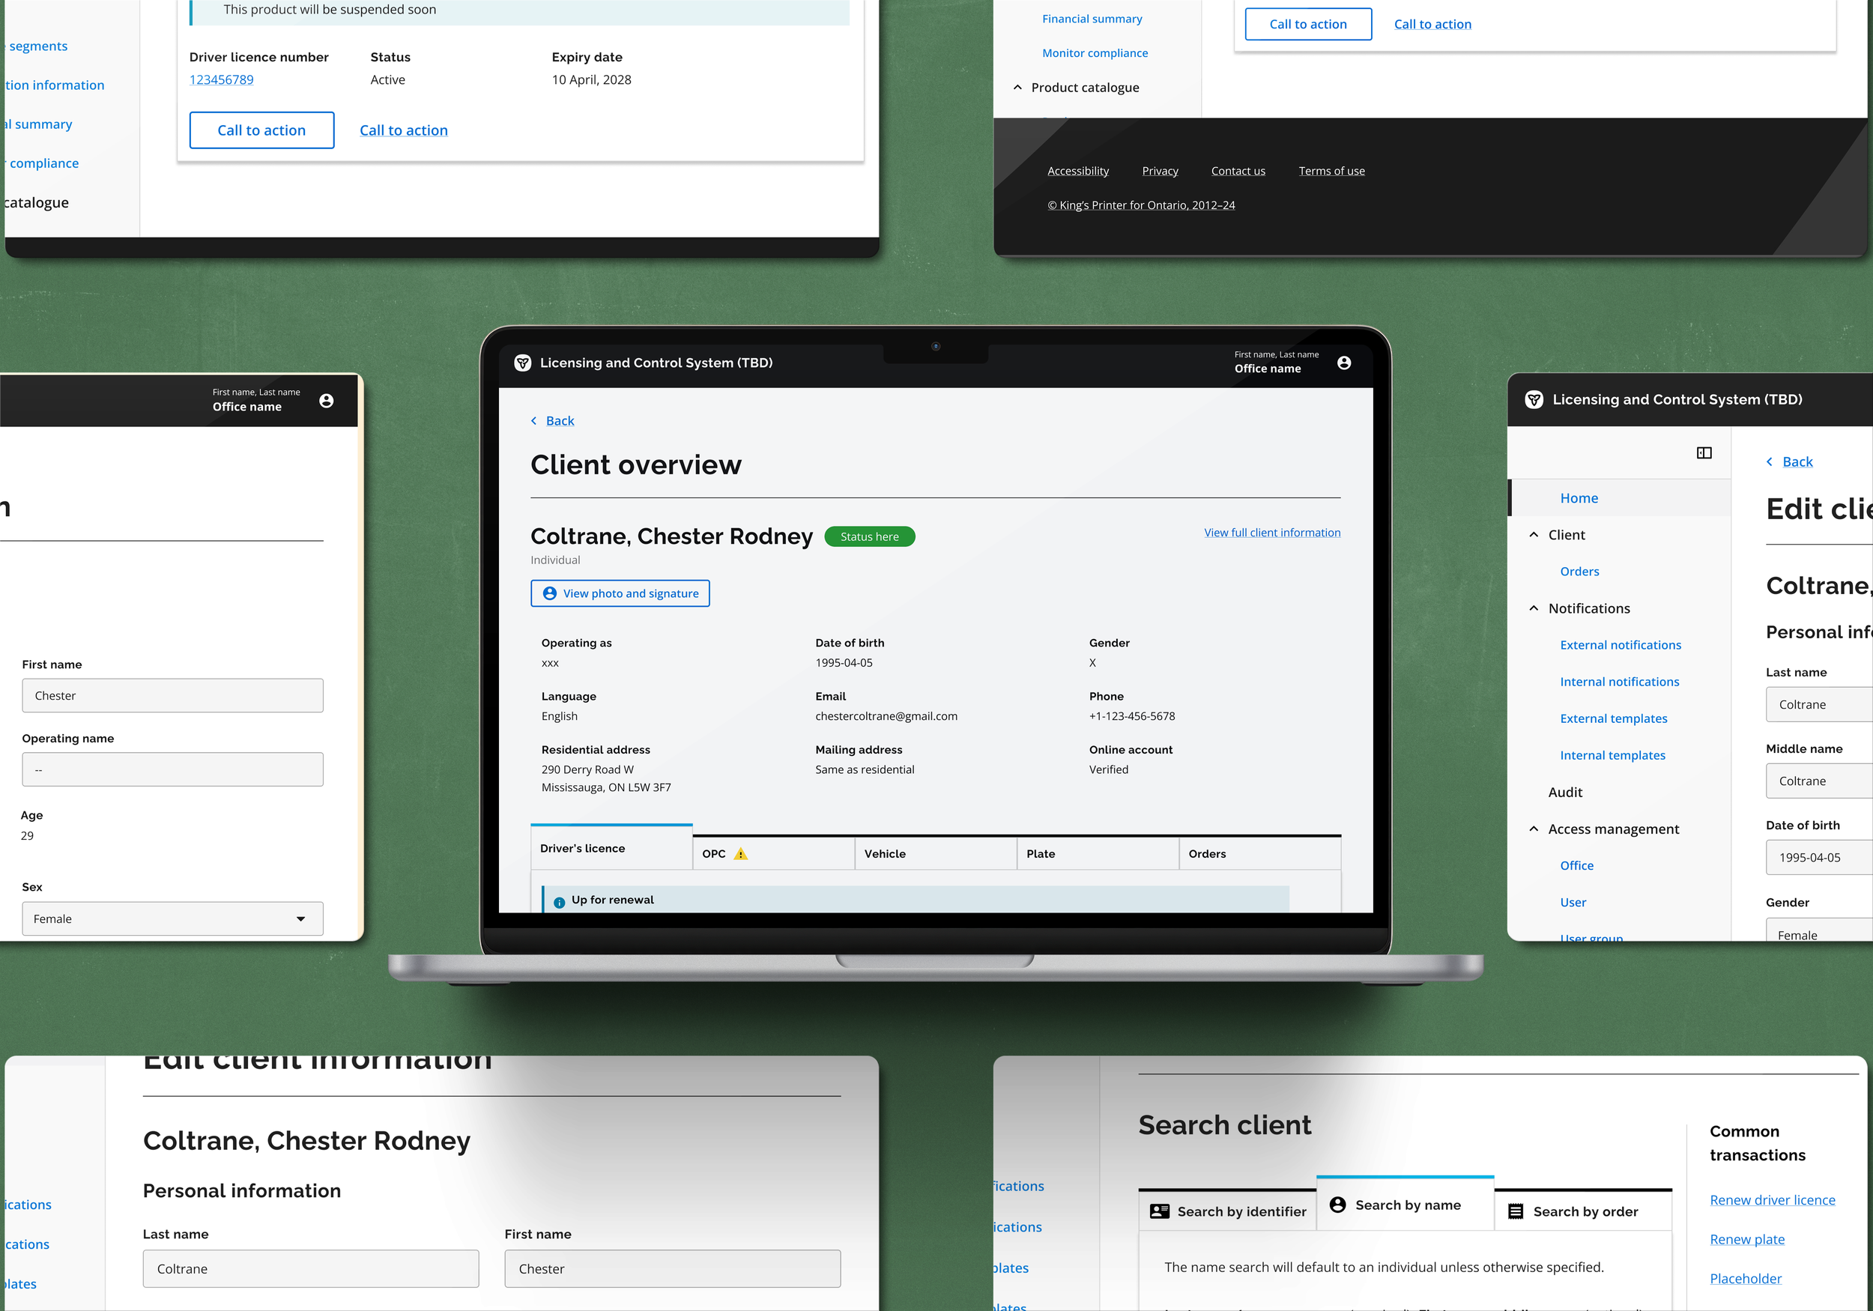Collapse the Client section in sidebar
Viewport: 1873px width, 1311px height.
pyautogui.click(x=1533, y=534)
